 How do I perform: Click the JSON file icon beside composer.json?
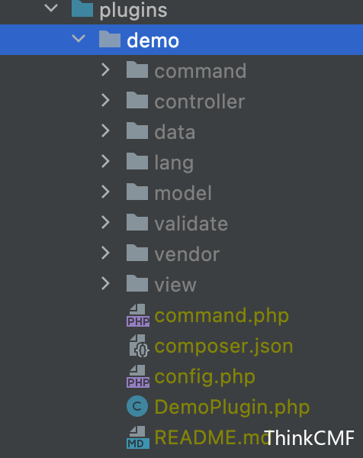coord(140,346)
